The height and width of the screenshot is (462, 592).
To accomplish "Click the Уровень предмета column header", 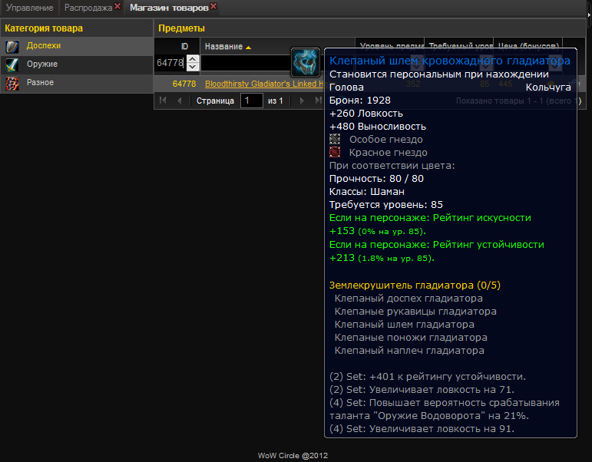I will (x=389, y=43).
